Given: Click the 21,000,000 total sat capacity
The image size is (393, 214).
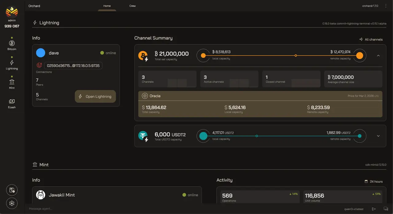Looking at the screenshot, I should (x=172, y=54).
